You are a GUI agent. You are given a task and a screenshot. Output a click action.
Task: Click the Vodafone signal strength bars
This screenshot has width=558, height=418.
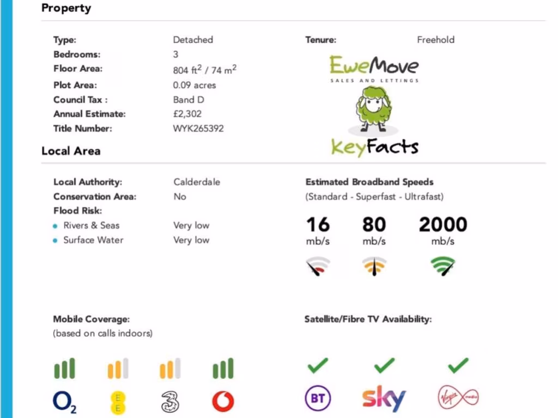point(223,369)
